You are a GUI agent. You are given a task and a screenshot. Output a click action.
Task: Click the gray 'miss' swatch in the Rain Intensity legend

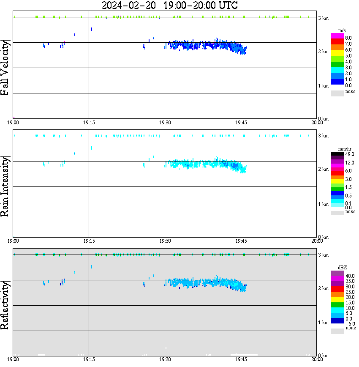point(337,213)
